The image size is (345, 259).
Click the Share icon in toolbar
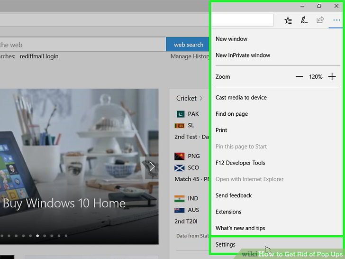[x=320, y=20]
